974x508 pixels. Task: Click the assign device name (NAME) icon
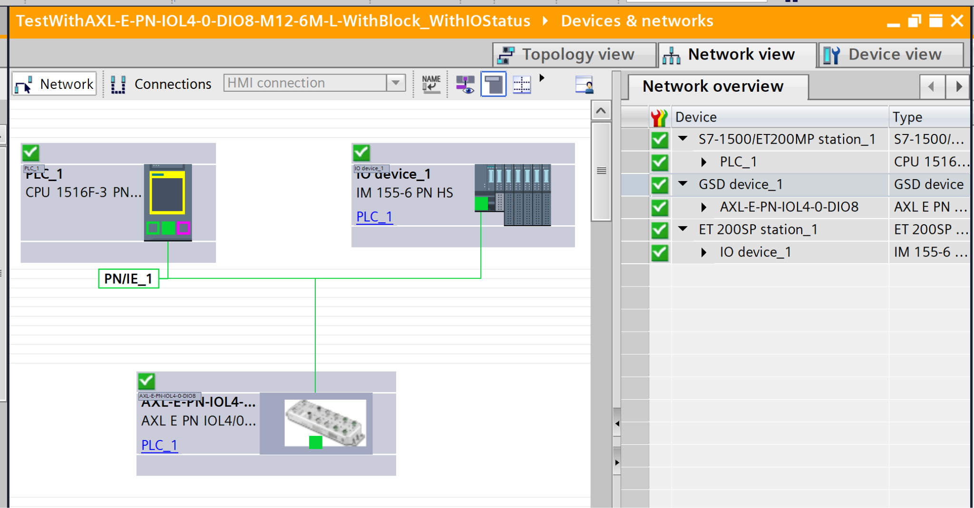431,84
